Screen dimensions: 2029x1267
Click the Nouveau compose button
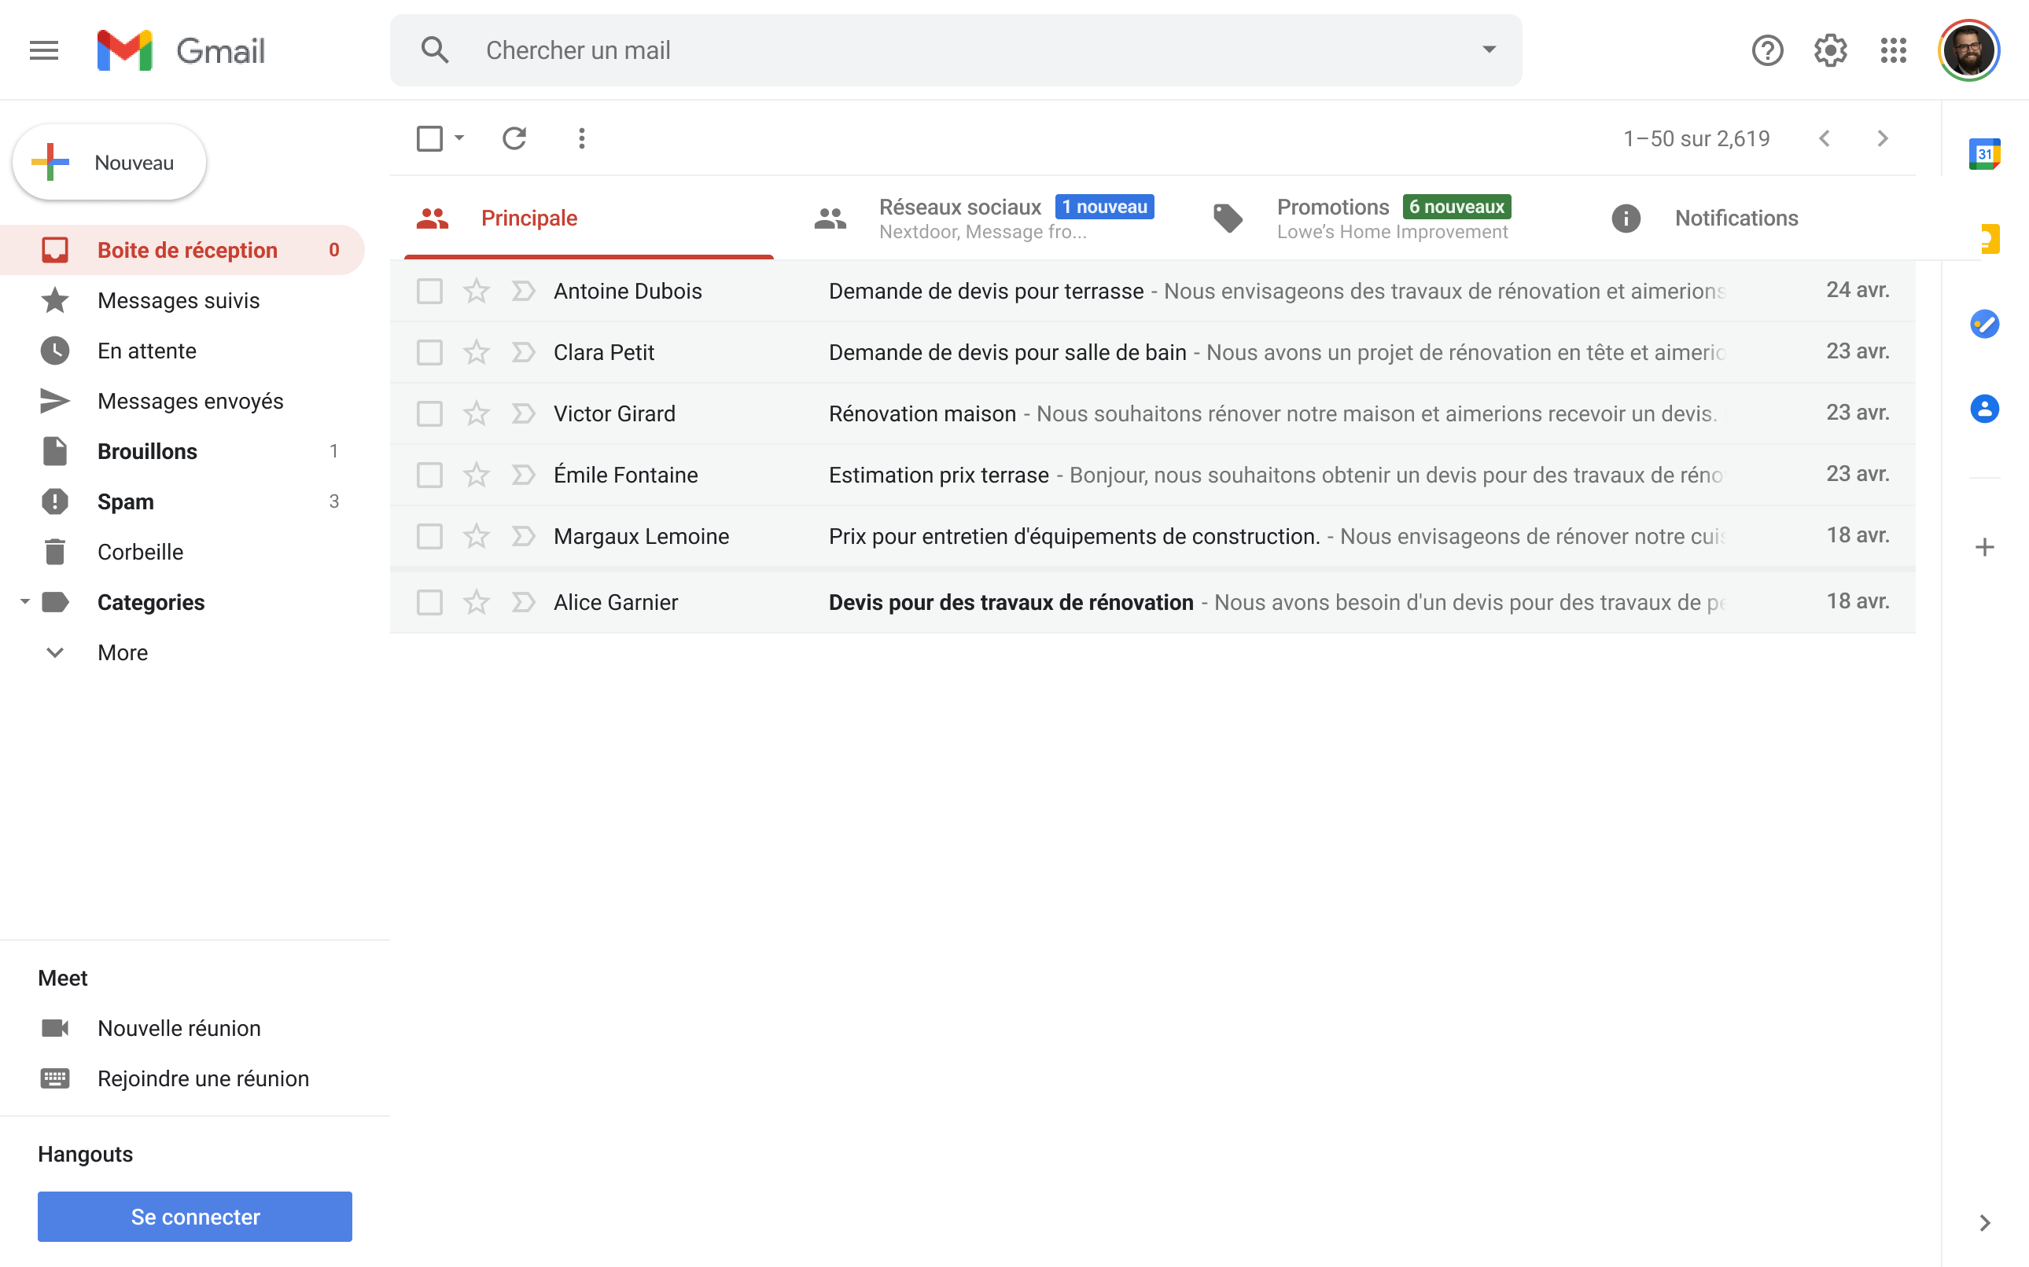[x=110, y=163]
